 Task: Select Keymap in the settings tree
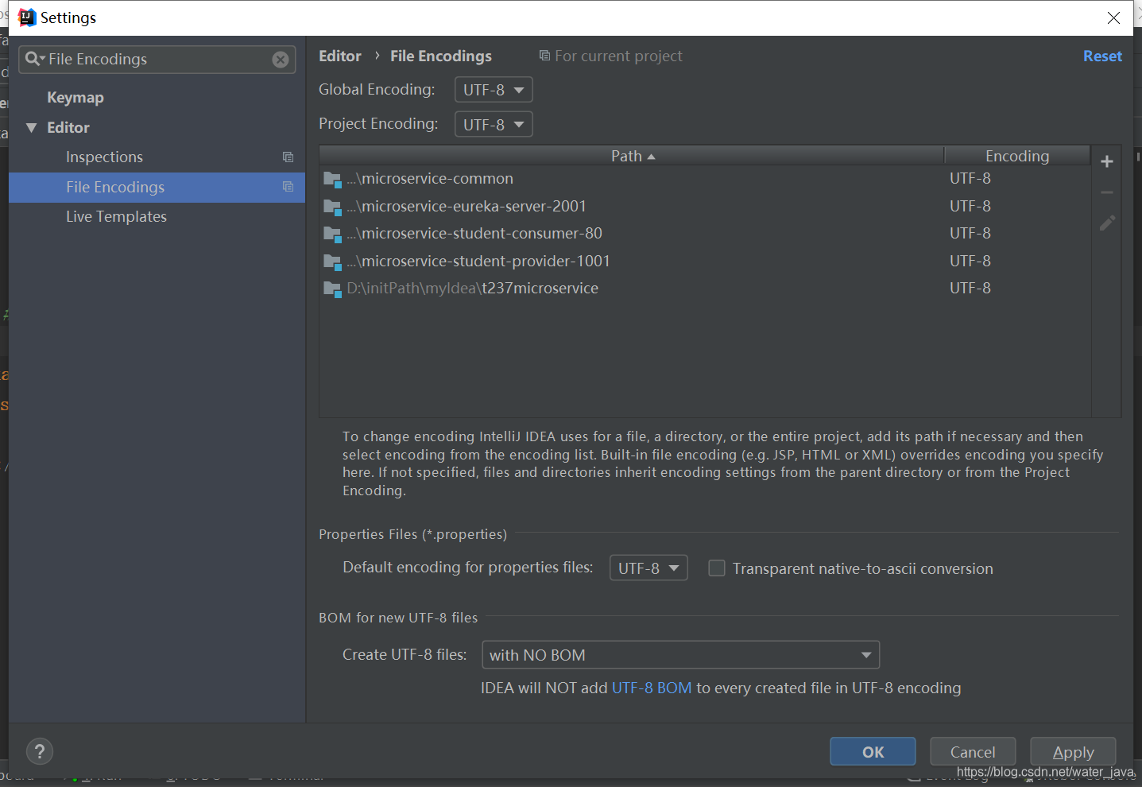click(x=75, y=98)
